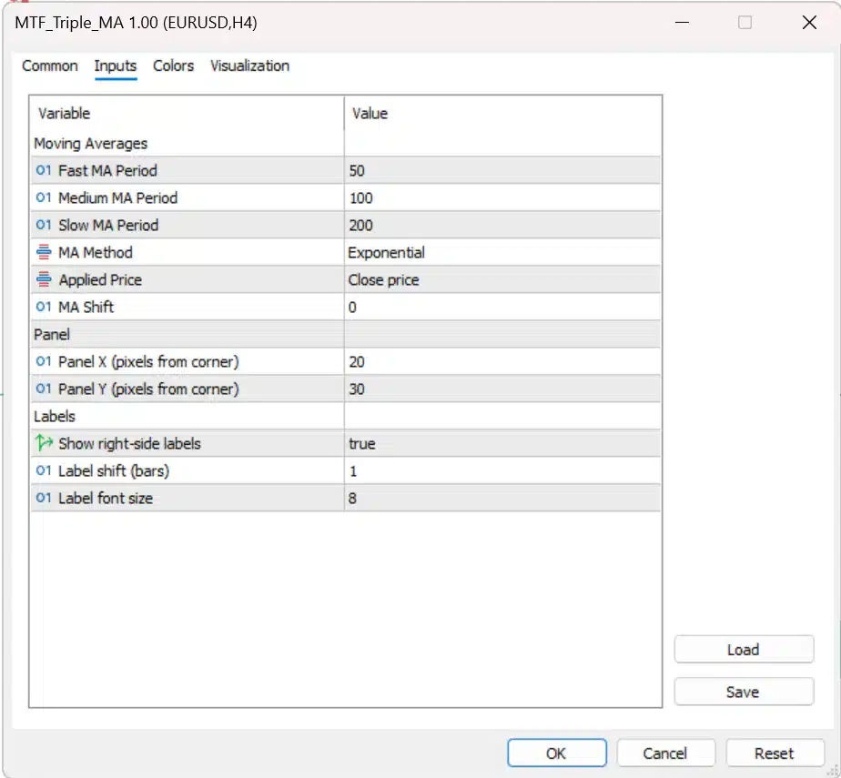
Task: Click the numeric icon beside MA Shift
Action: click(x=42, y=307)
